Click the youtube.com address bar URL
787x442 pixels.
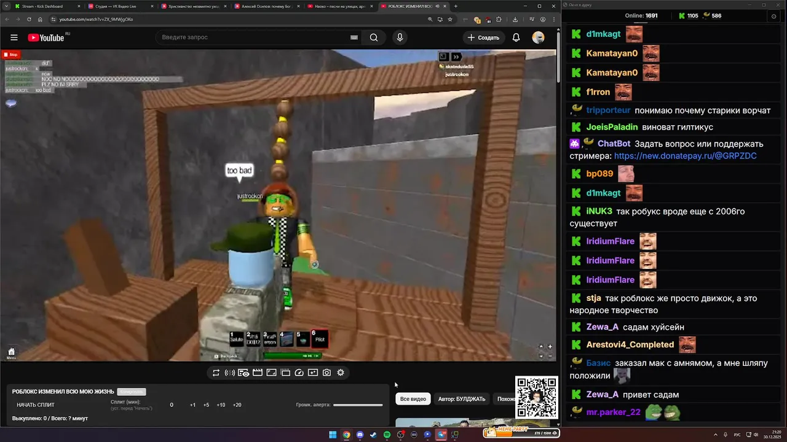click(96, 19)
